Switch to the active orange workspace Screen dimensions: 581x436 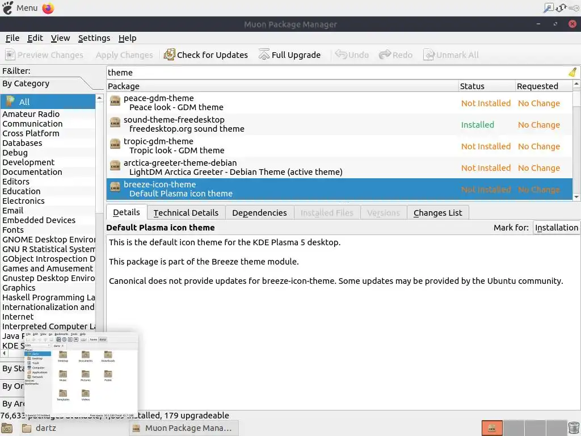pyautogui.click(x=492, y=428)
